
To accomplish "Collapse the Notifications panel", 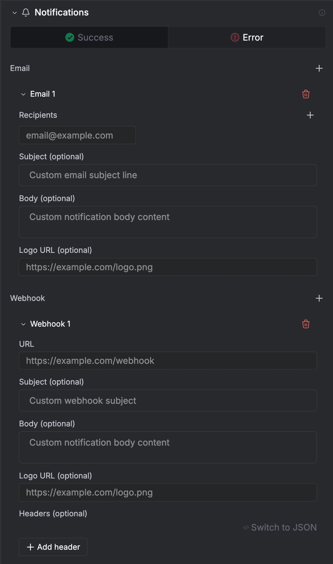I will [14, 13].
